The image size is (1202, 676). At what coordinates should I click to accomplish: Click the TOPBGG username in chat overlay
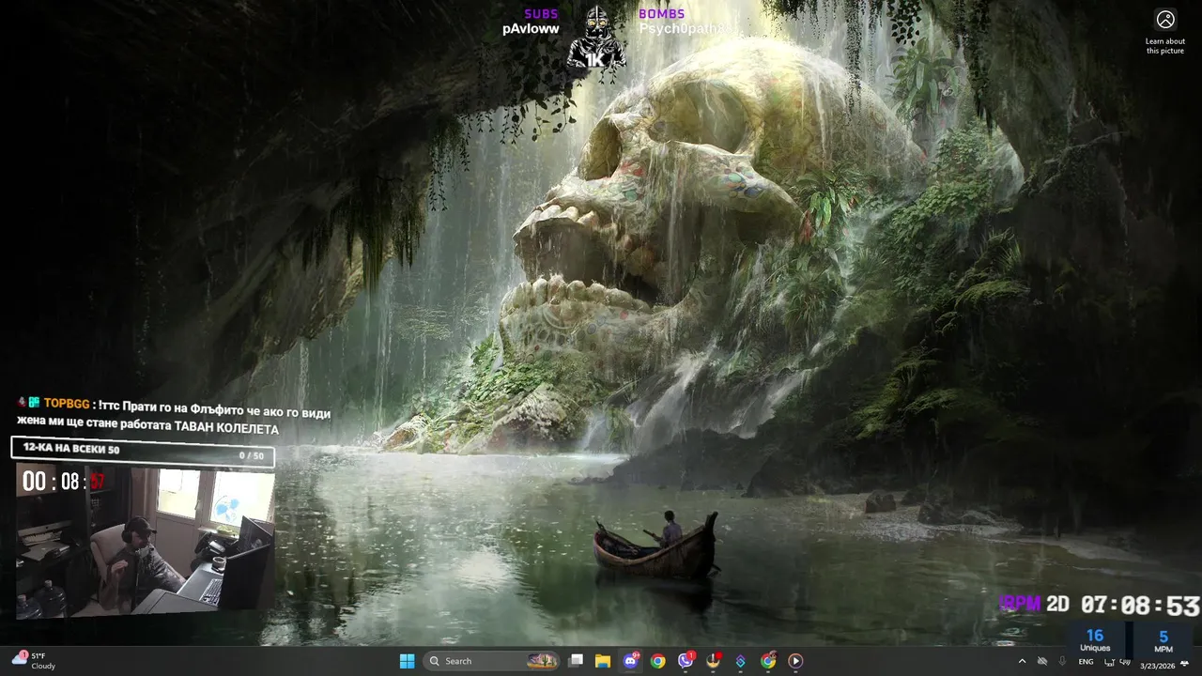(67, 404)
